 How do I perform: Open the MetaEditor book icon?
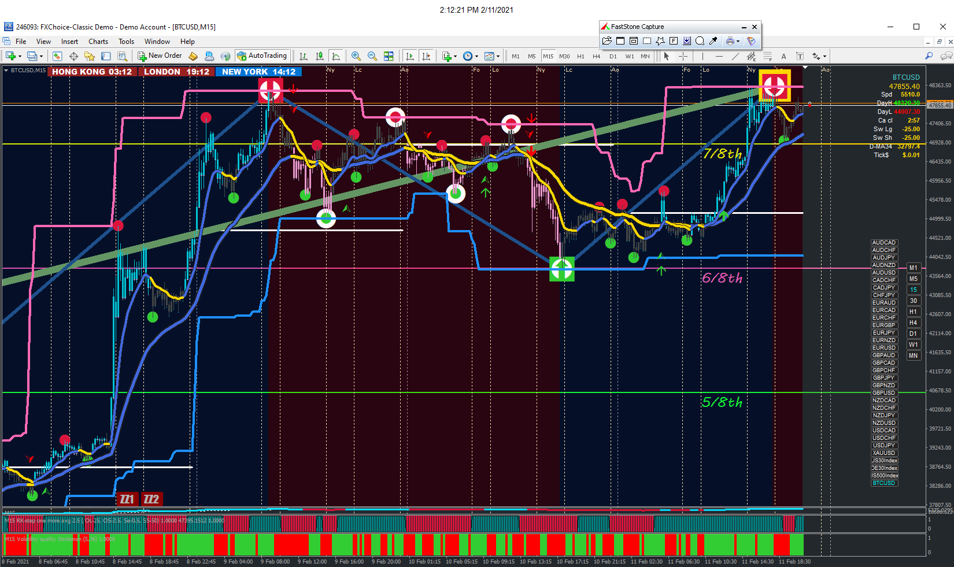coord(193,56)
